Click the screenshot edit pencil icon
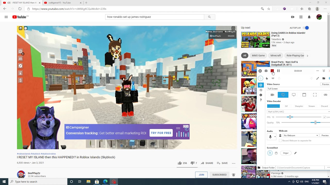This screenshot has height=185, width=330. (x=295, y=153)
